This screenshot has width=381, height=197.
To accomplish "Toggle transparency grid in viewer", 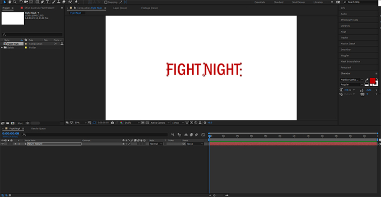I will click(147, 123).
